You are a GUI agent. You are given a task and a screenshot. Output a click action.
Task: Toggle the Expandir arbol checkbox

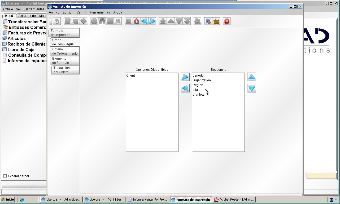(x=5, y=176)
